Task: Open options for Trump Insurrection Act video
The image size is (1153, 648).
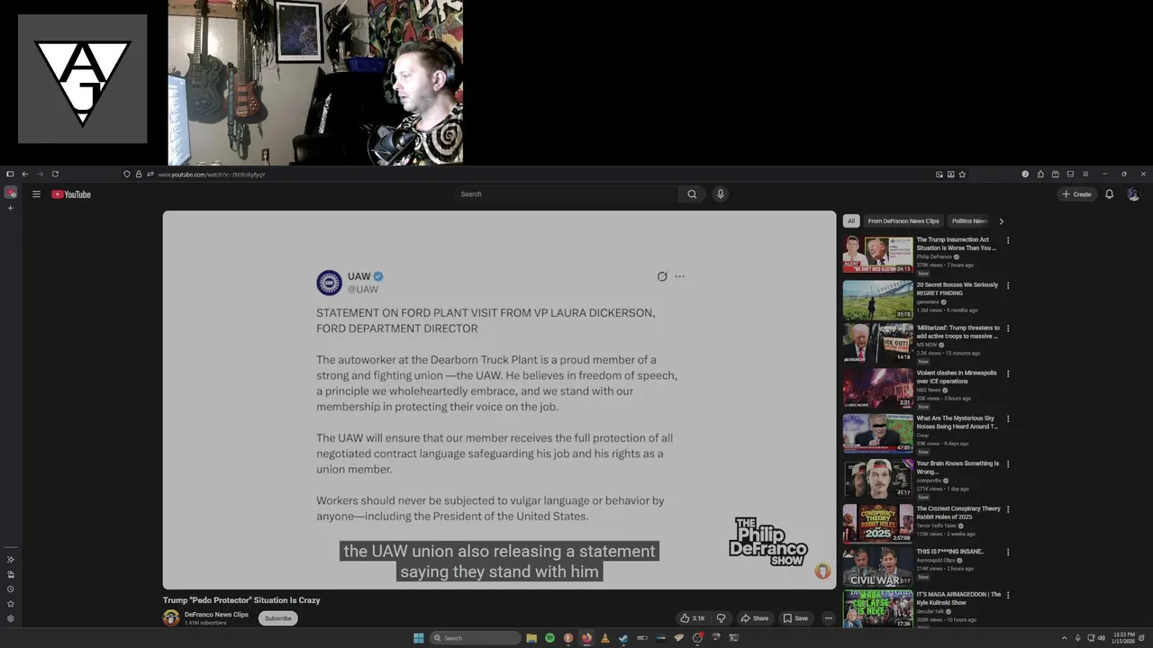Action: coord(1008,240)
